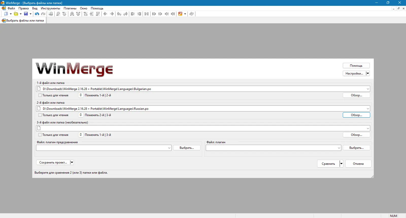Image resolution: width=406 pixels, height=218 pixels.
Task: Click the New document toolbar icon
Action: [6, 14]
